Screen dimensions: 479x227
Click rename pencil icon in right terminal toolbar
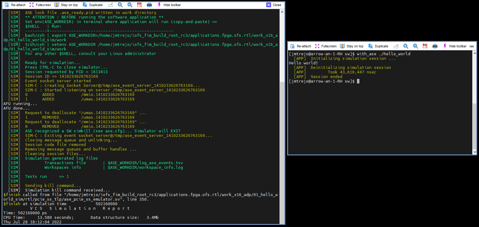[396, 46]
